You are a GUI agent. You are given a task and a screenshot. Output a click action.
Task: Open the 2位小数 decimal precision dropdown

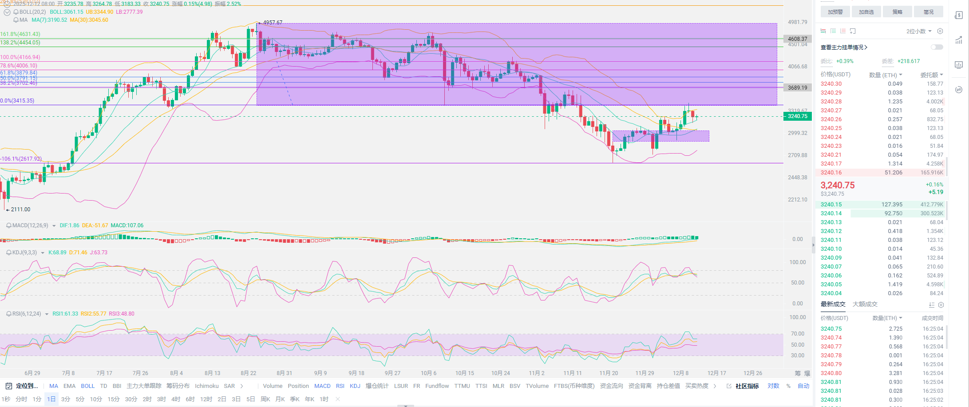click(918, 31)
